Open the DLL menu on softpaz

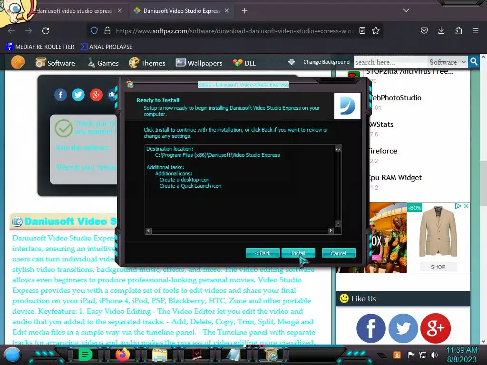[x=244, y=63]
